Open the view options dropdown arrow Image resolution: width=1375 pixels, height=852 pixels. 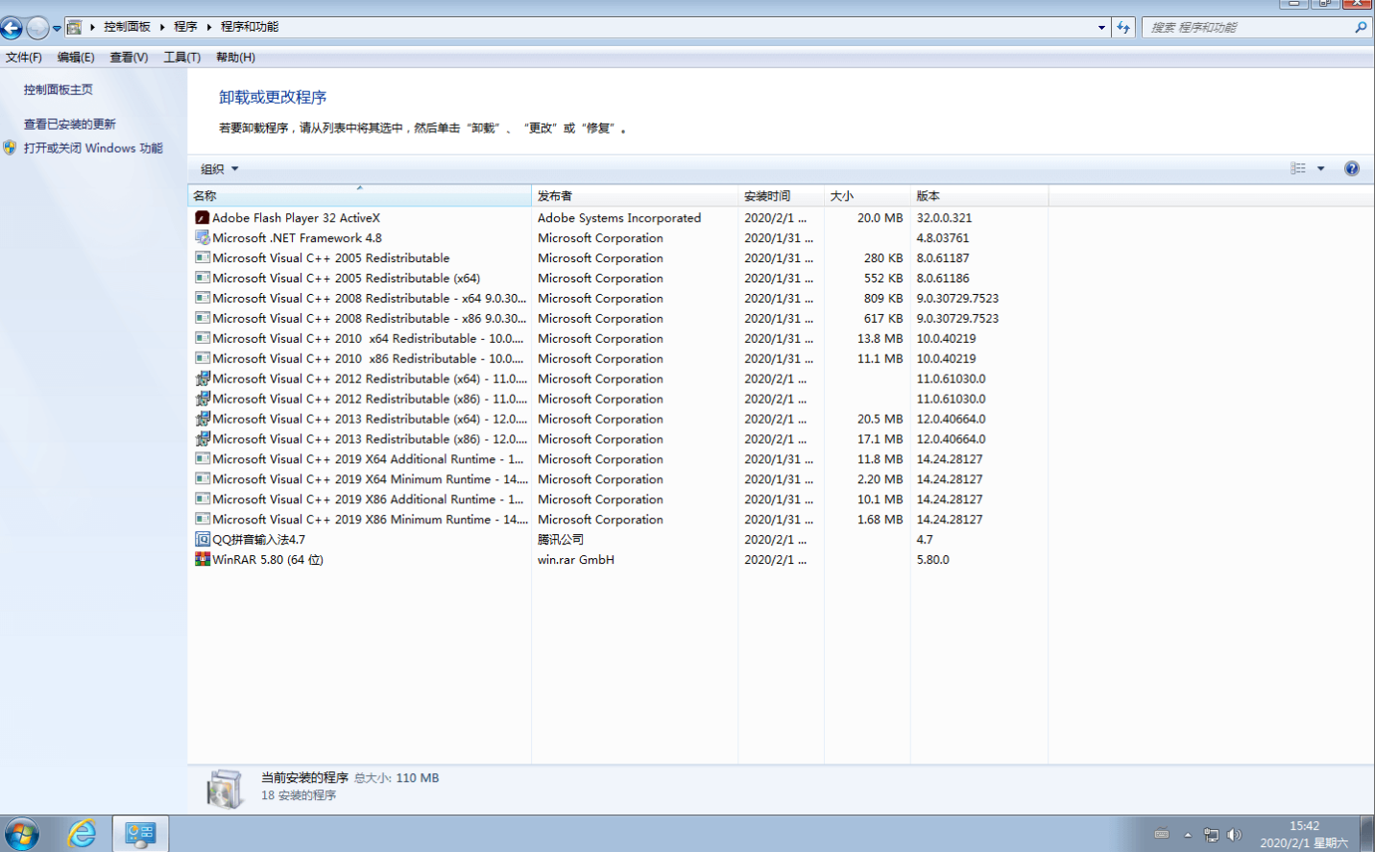(1321, 168)
